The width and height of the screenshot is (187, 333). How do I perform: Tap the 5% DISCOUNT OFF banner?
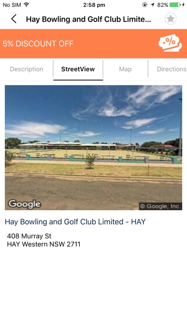pyautogui.click(x=93, y=44)
